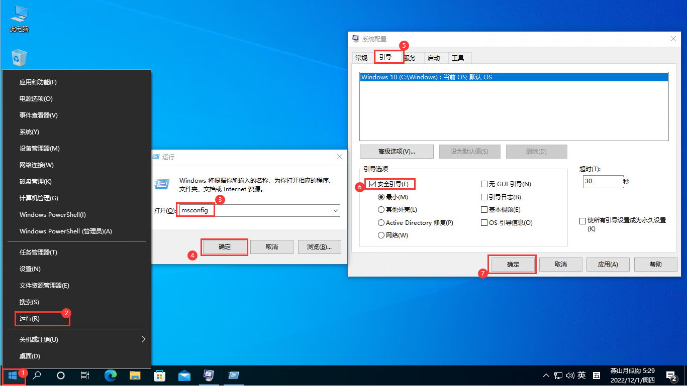Viewport: 687px width, 386px height.
Task: Click 应用(A) button in 系统配置
Action: tap(608, 265)
